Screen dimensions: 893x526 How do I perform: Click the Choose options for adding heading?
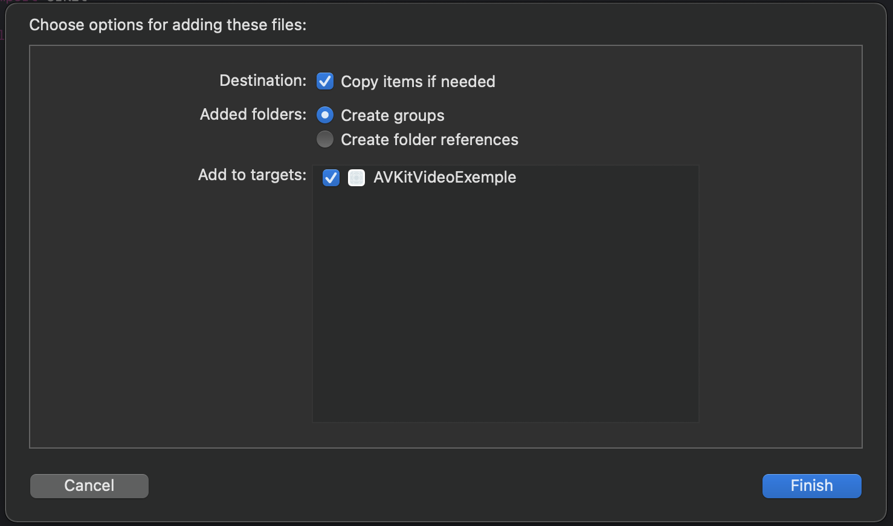tap(168, 25)
